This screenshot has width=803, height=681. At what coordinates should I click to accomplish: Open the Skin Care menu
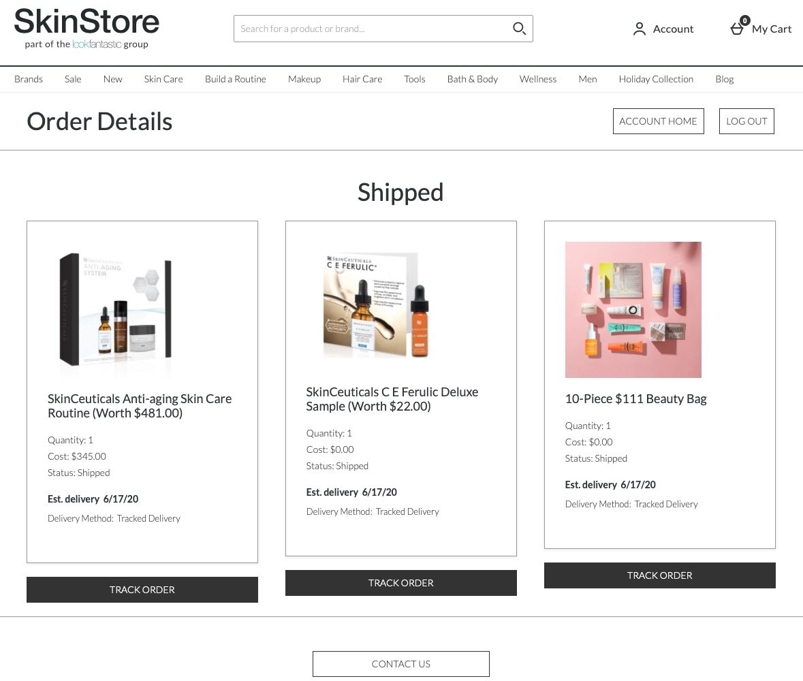tap(163, 80)
